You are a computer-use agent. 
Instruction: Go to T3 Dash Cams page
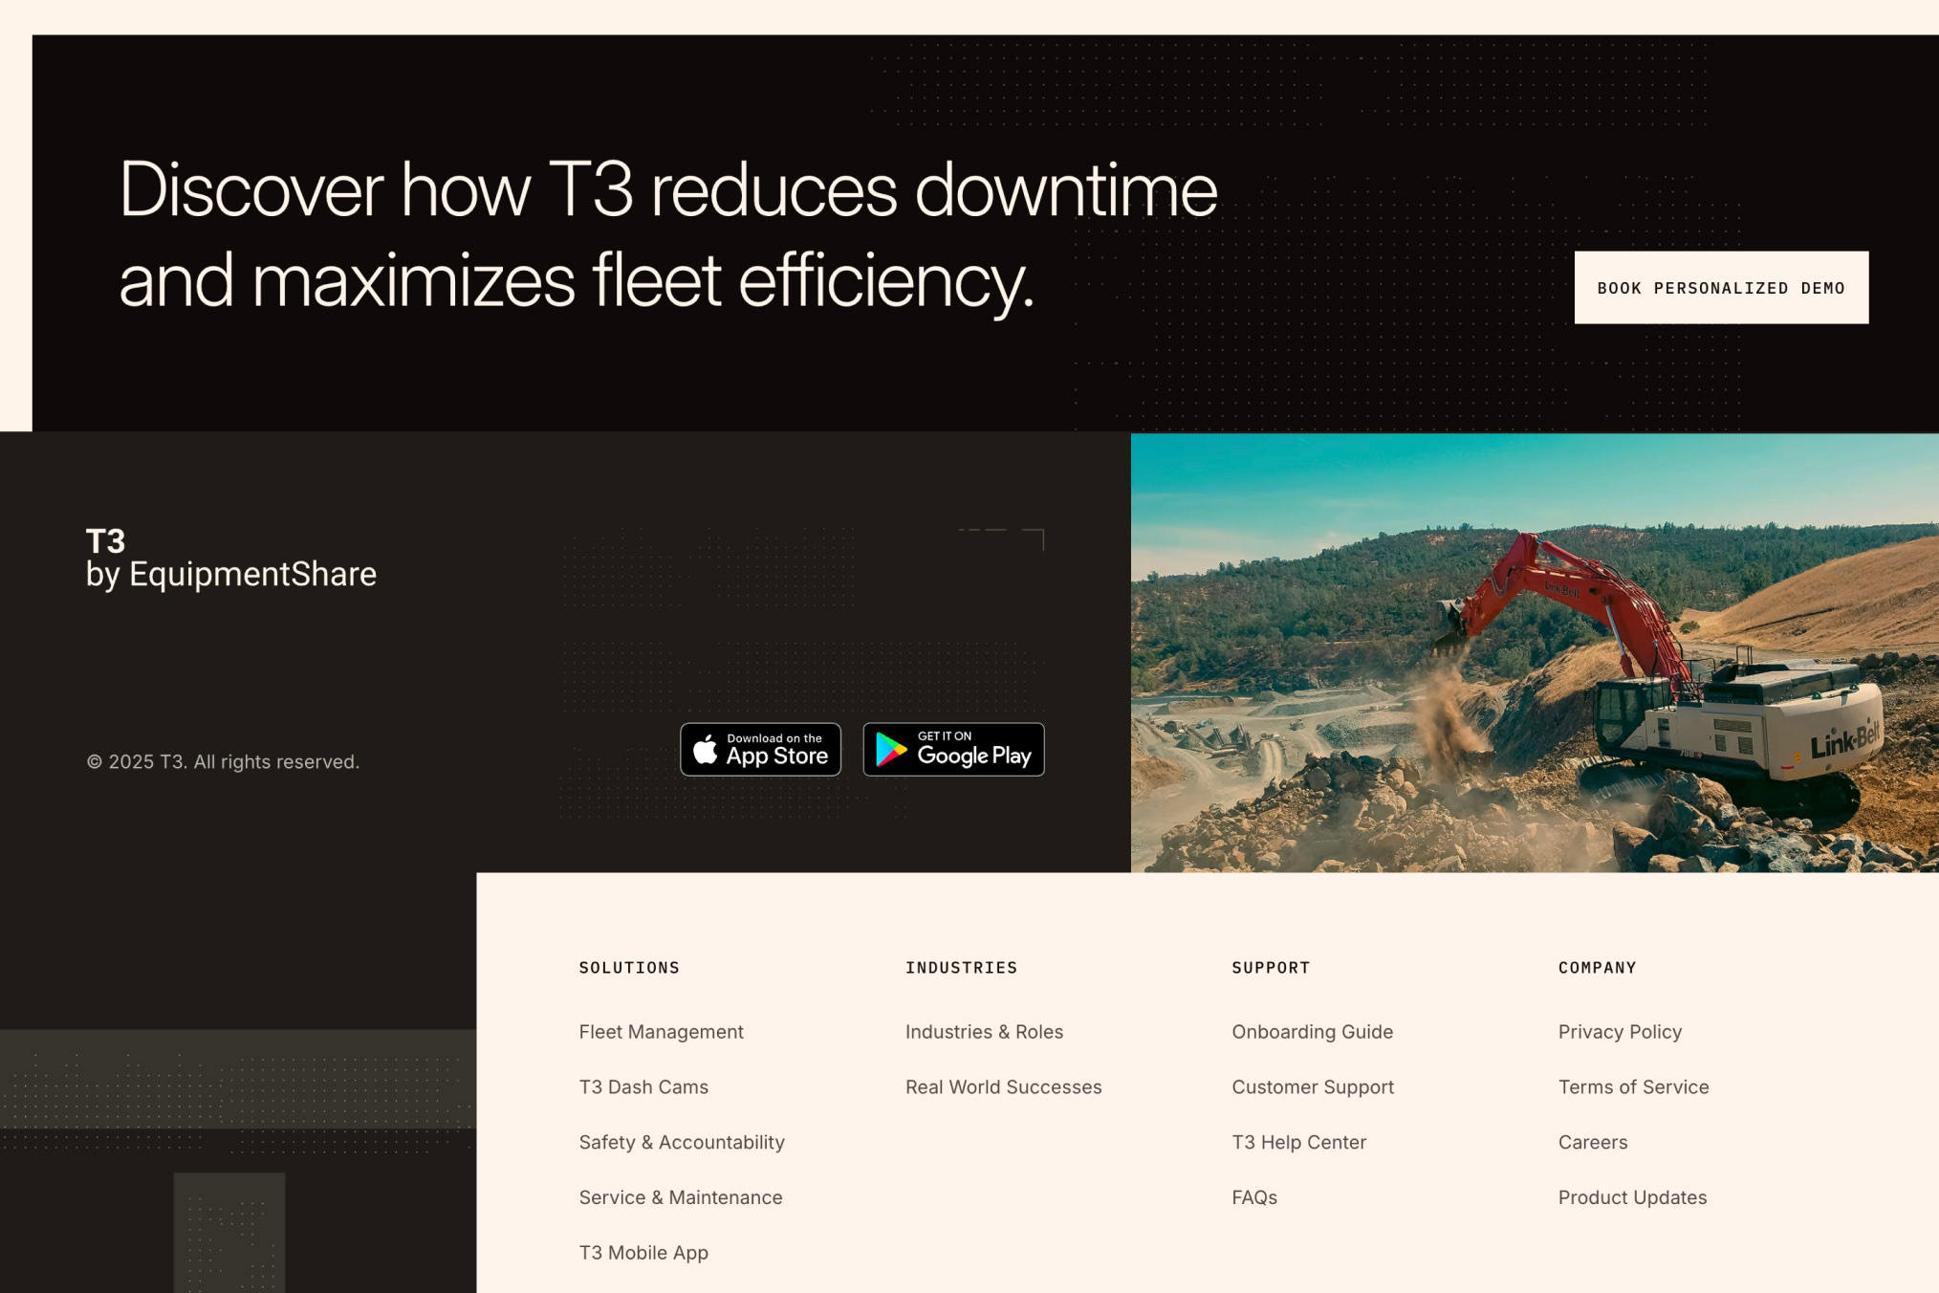click(643, 1087)
